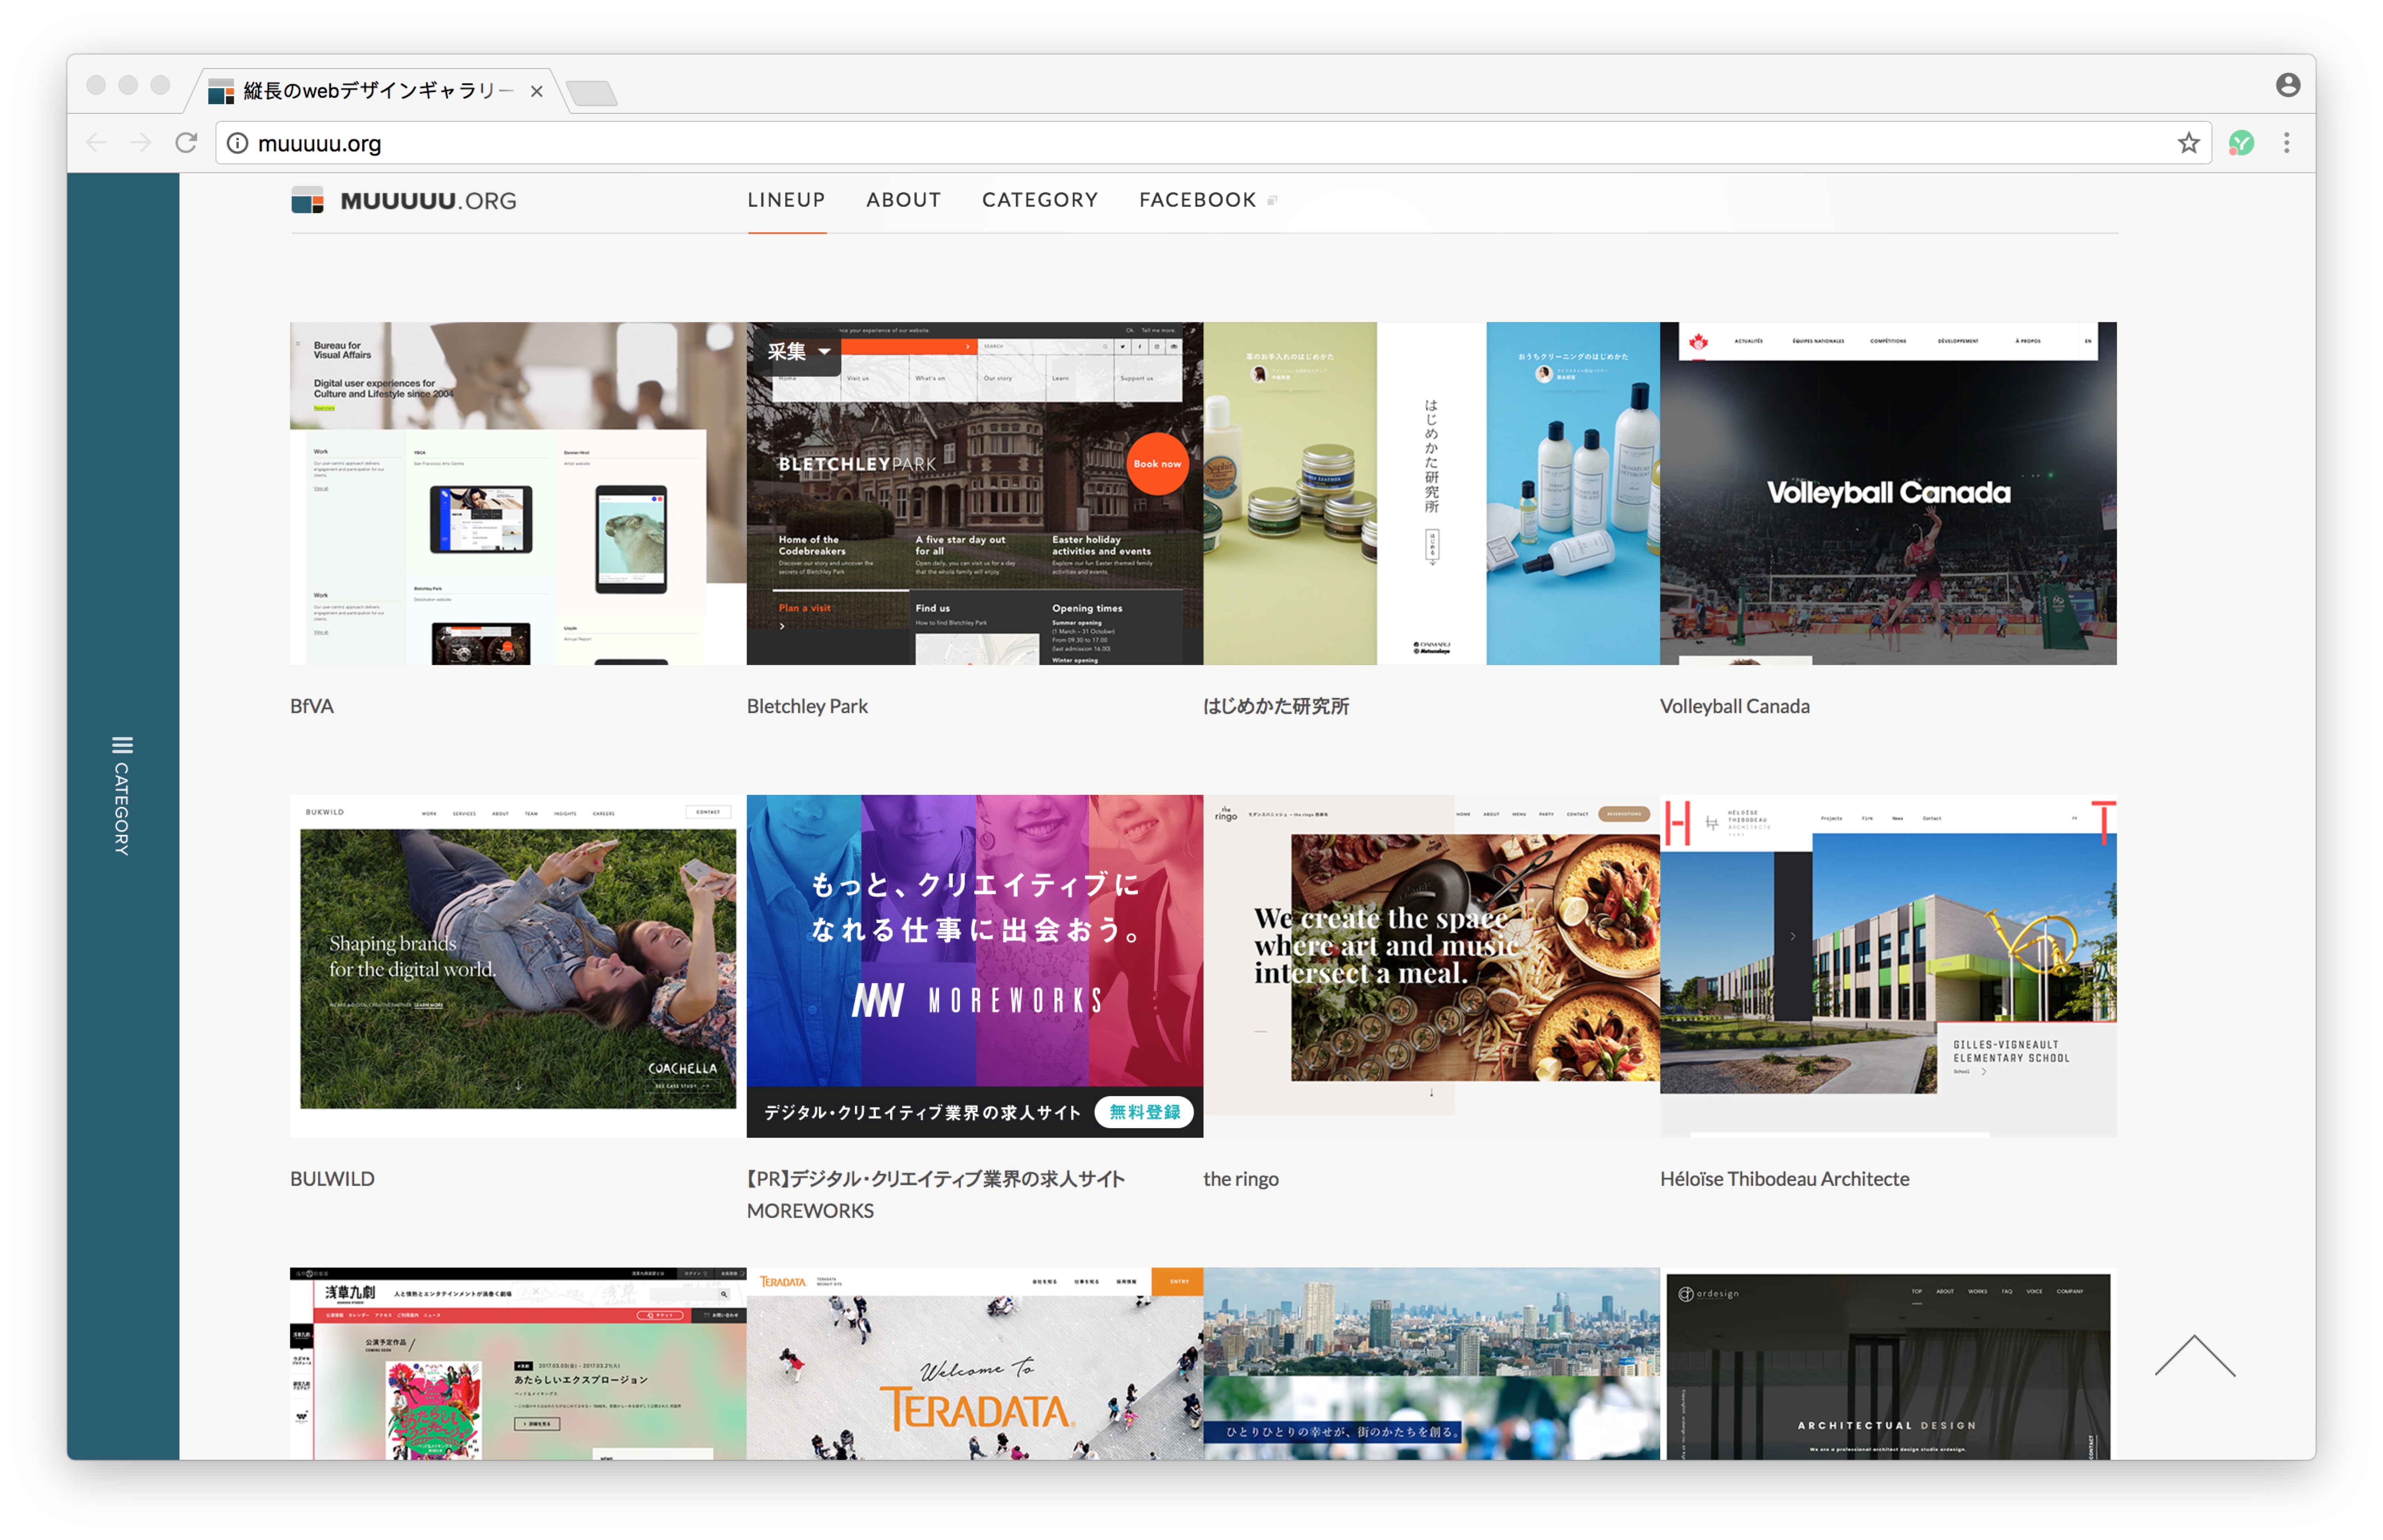Viewport: 2383px width, 1540px height.
Task: Click the Héloïse Thibodeau Architecte title link
Action: click(x=1785, y=1179)
